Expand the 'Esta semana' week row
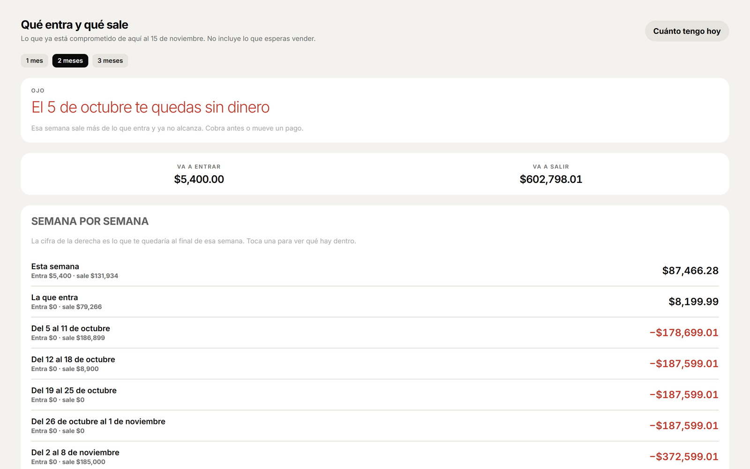 [x=375, y=271]
